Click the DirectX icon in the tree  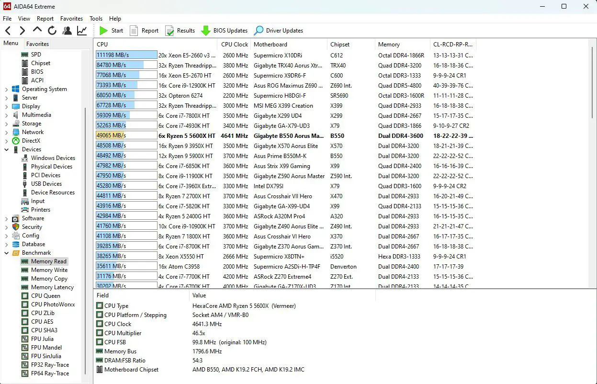[x=15, y=141]
